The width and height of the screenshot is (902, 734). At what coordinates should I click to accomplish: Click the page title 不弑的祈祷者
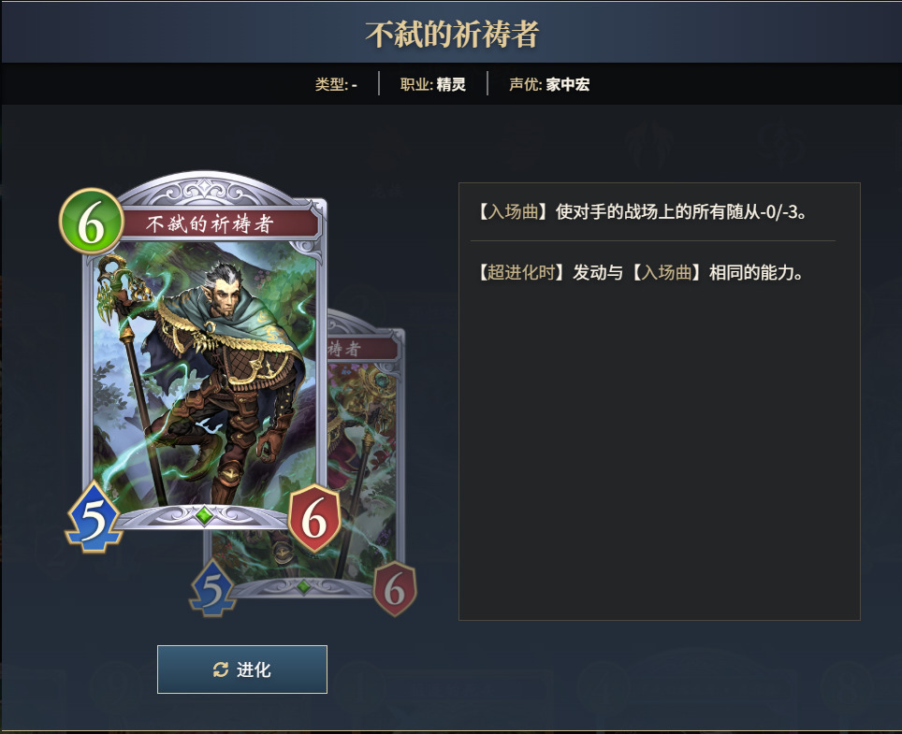coord(452,34)
